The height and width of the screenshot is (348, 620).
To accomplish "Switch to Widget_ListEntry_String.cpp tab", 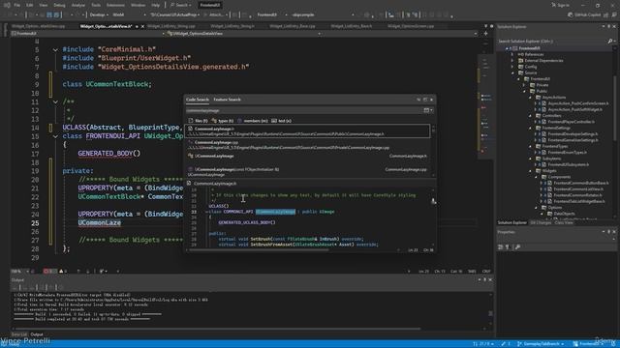I will 171,26.
